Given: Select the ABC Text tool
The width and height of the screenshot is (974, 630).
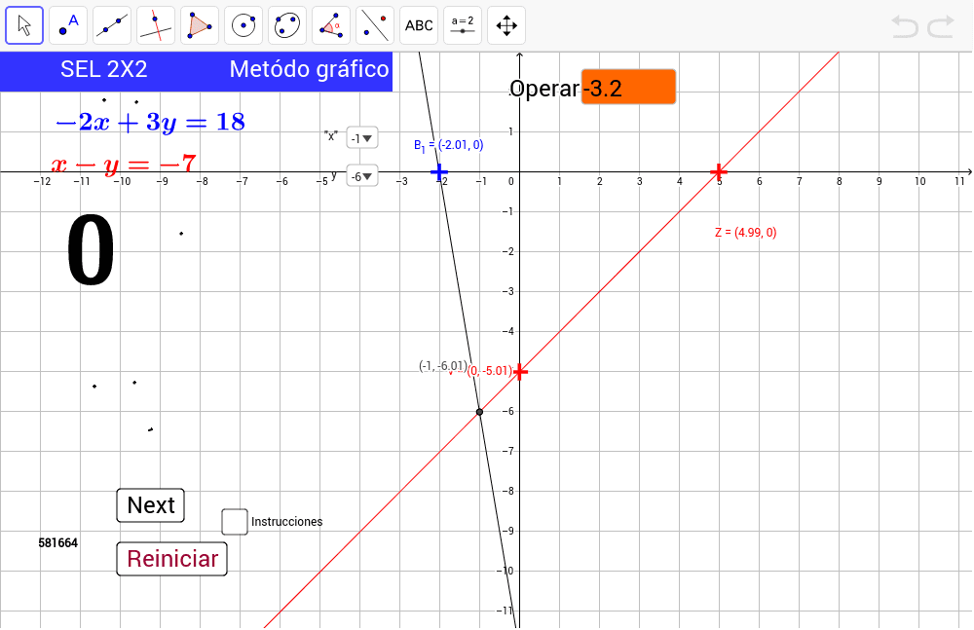Looking at the screenshot, I should click(x=419, y=25).
